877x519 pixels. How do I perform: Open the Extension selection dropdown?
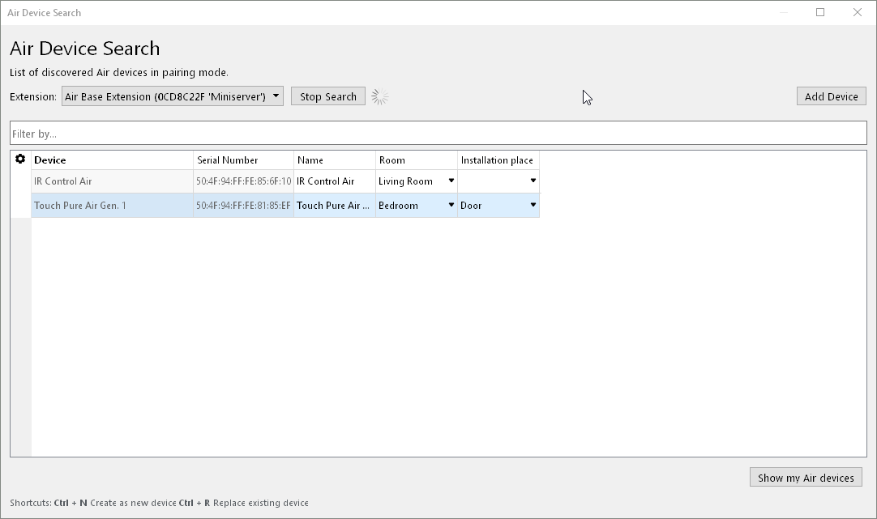click(x=173, y=96)
